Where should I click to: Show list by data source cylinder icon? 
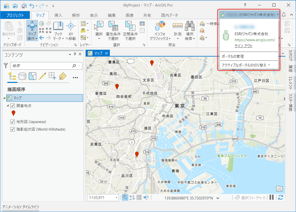[x=22, y=76]
